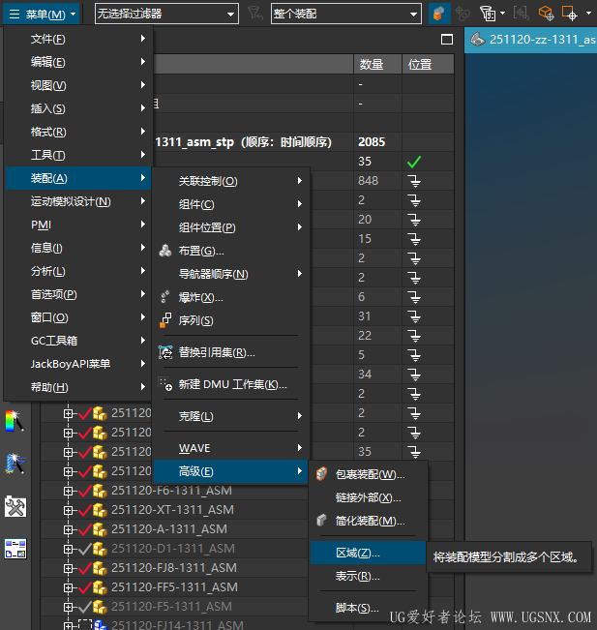Click the 爆炸(X) explosion icon
This screenshot has height=630, width=597.
pos(165,297)
